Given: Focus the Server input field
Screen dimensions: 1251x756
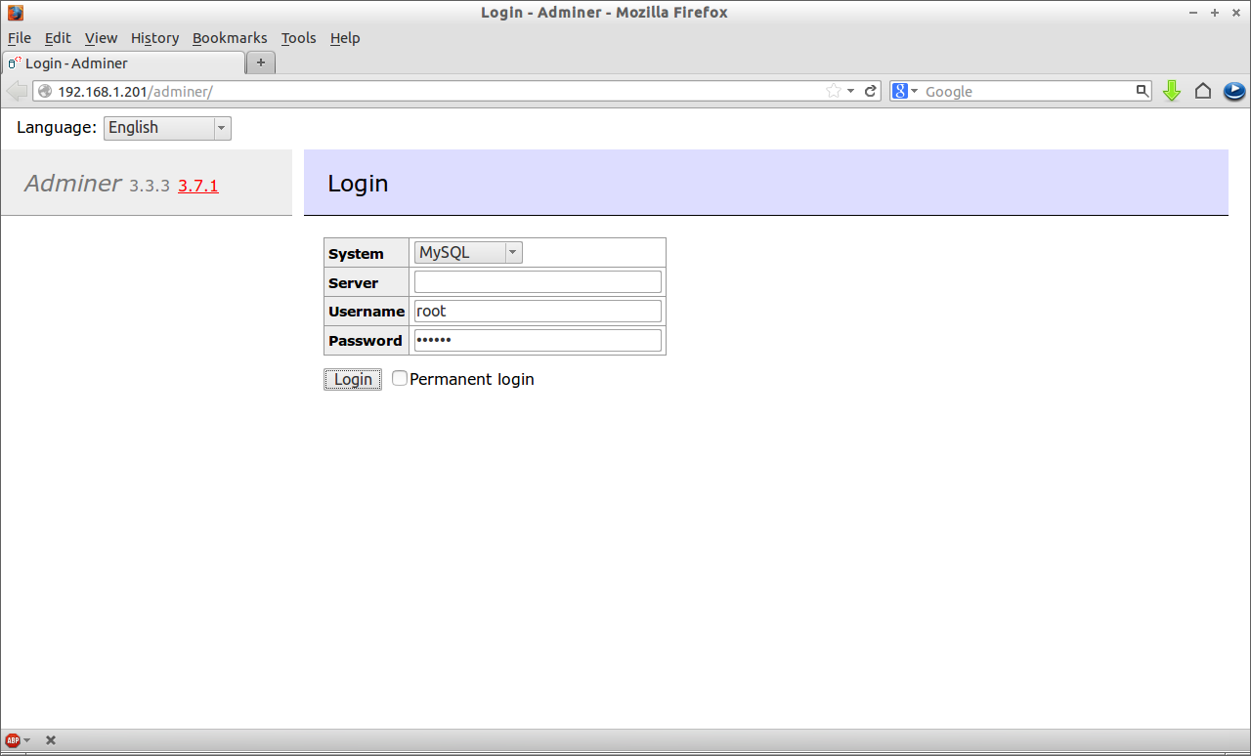Looking at the screenshot, I should click(x=538, y=282).
